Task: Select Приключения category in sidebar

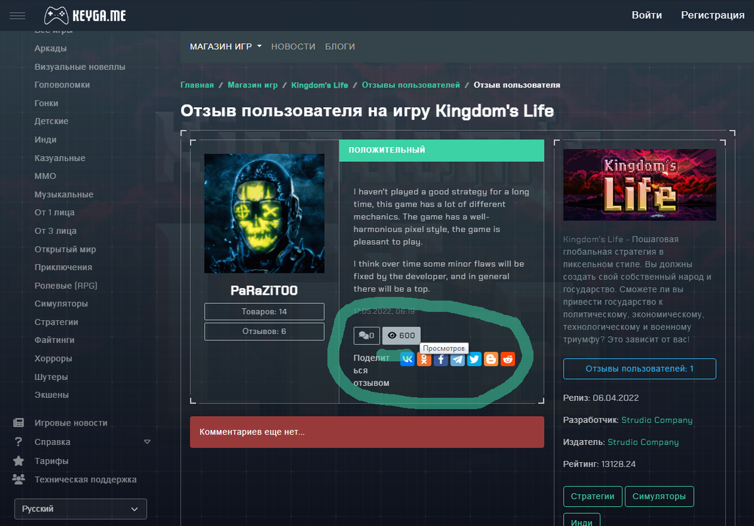Action: [63, 268]
